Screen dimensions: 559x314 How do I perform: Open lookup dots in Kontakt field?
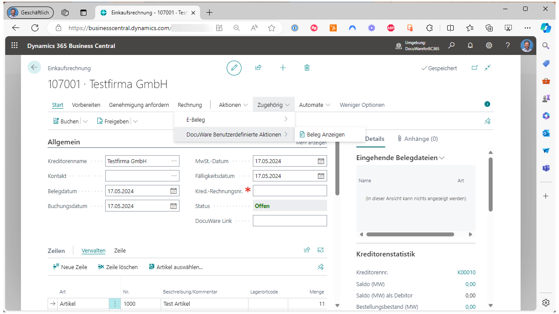pyautogui.click(x=174, y=176)
